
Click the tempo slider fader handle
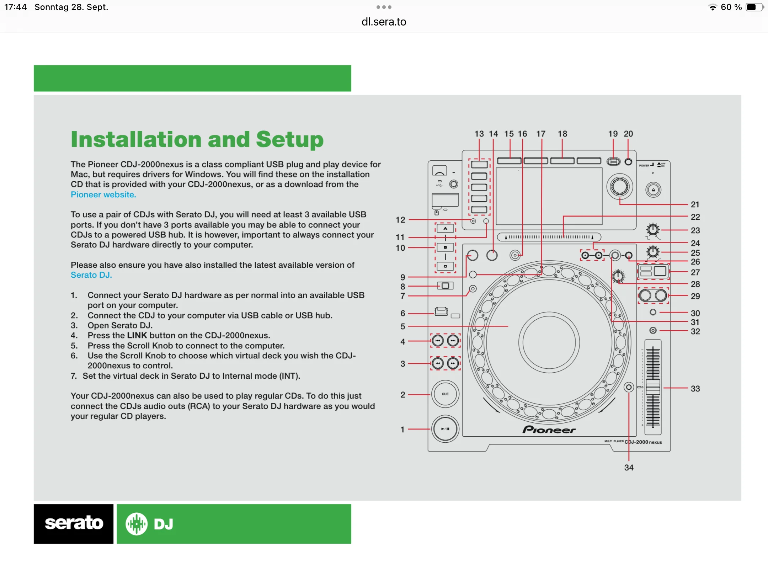pyautogui.click(x=653, y=387)
